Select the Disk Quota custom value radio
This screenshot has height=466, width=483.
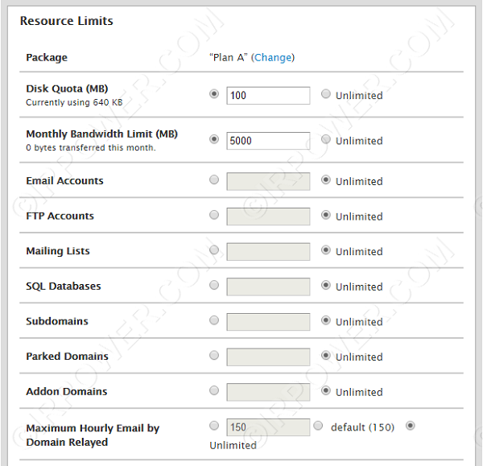(214, 94)
